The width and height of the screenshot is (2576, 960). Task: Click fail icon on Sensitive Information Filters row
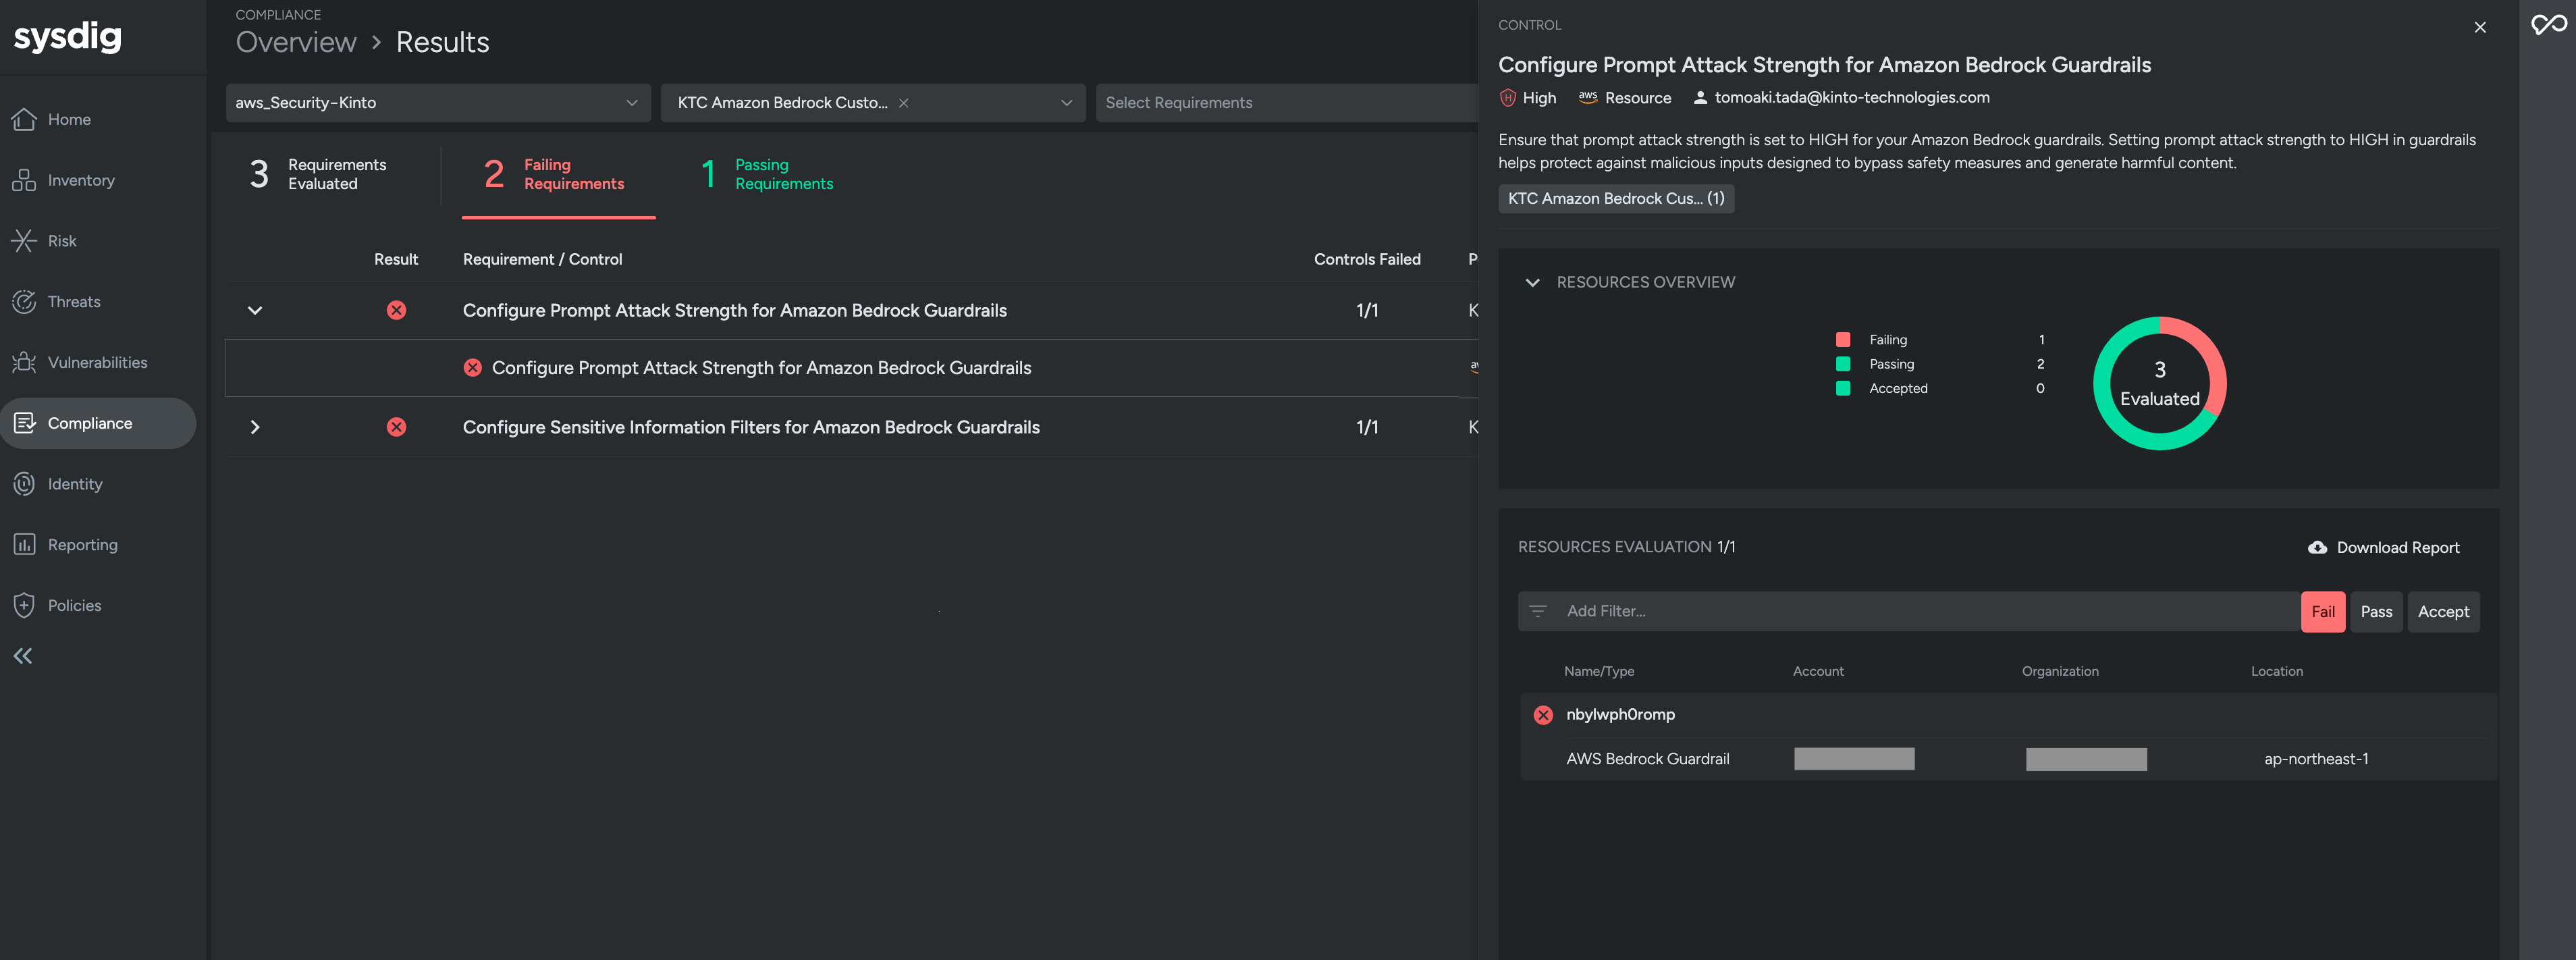(x=397, y=427)
